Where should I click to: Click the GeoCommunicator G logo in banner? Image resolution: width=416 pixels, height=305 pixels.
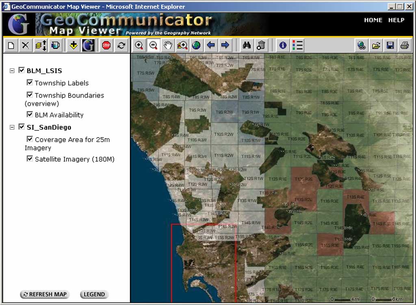coord(18,24)
